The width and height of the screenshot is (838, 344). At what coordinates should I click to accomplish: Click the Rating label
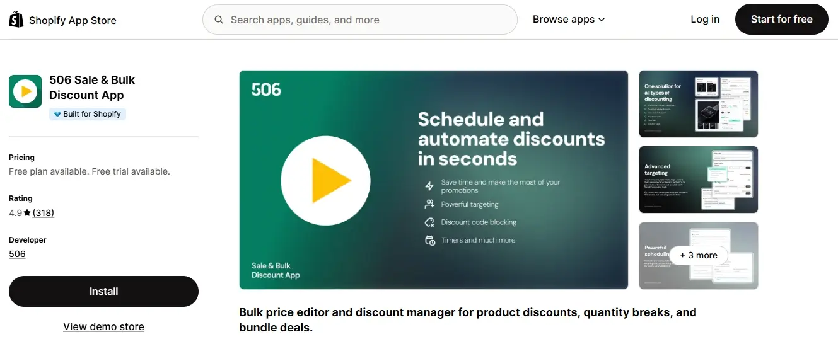(21, 198)
